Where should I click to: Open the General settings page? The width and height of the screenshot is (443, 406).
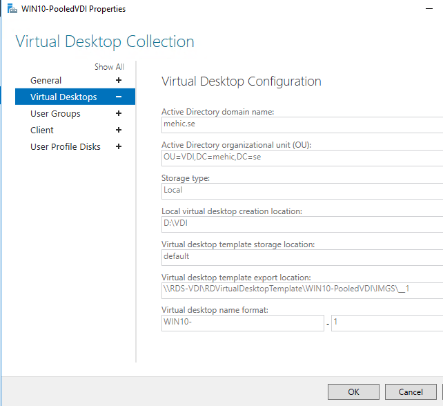[46, 81]
